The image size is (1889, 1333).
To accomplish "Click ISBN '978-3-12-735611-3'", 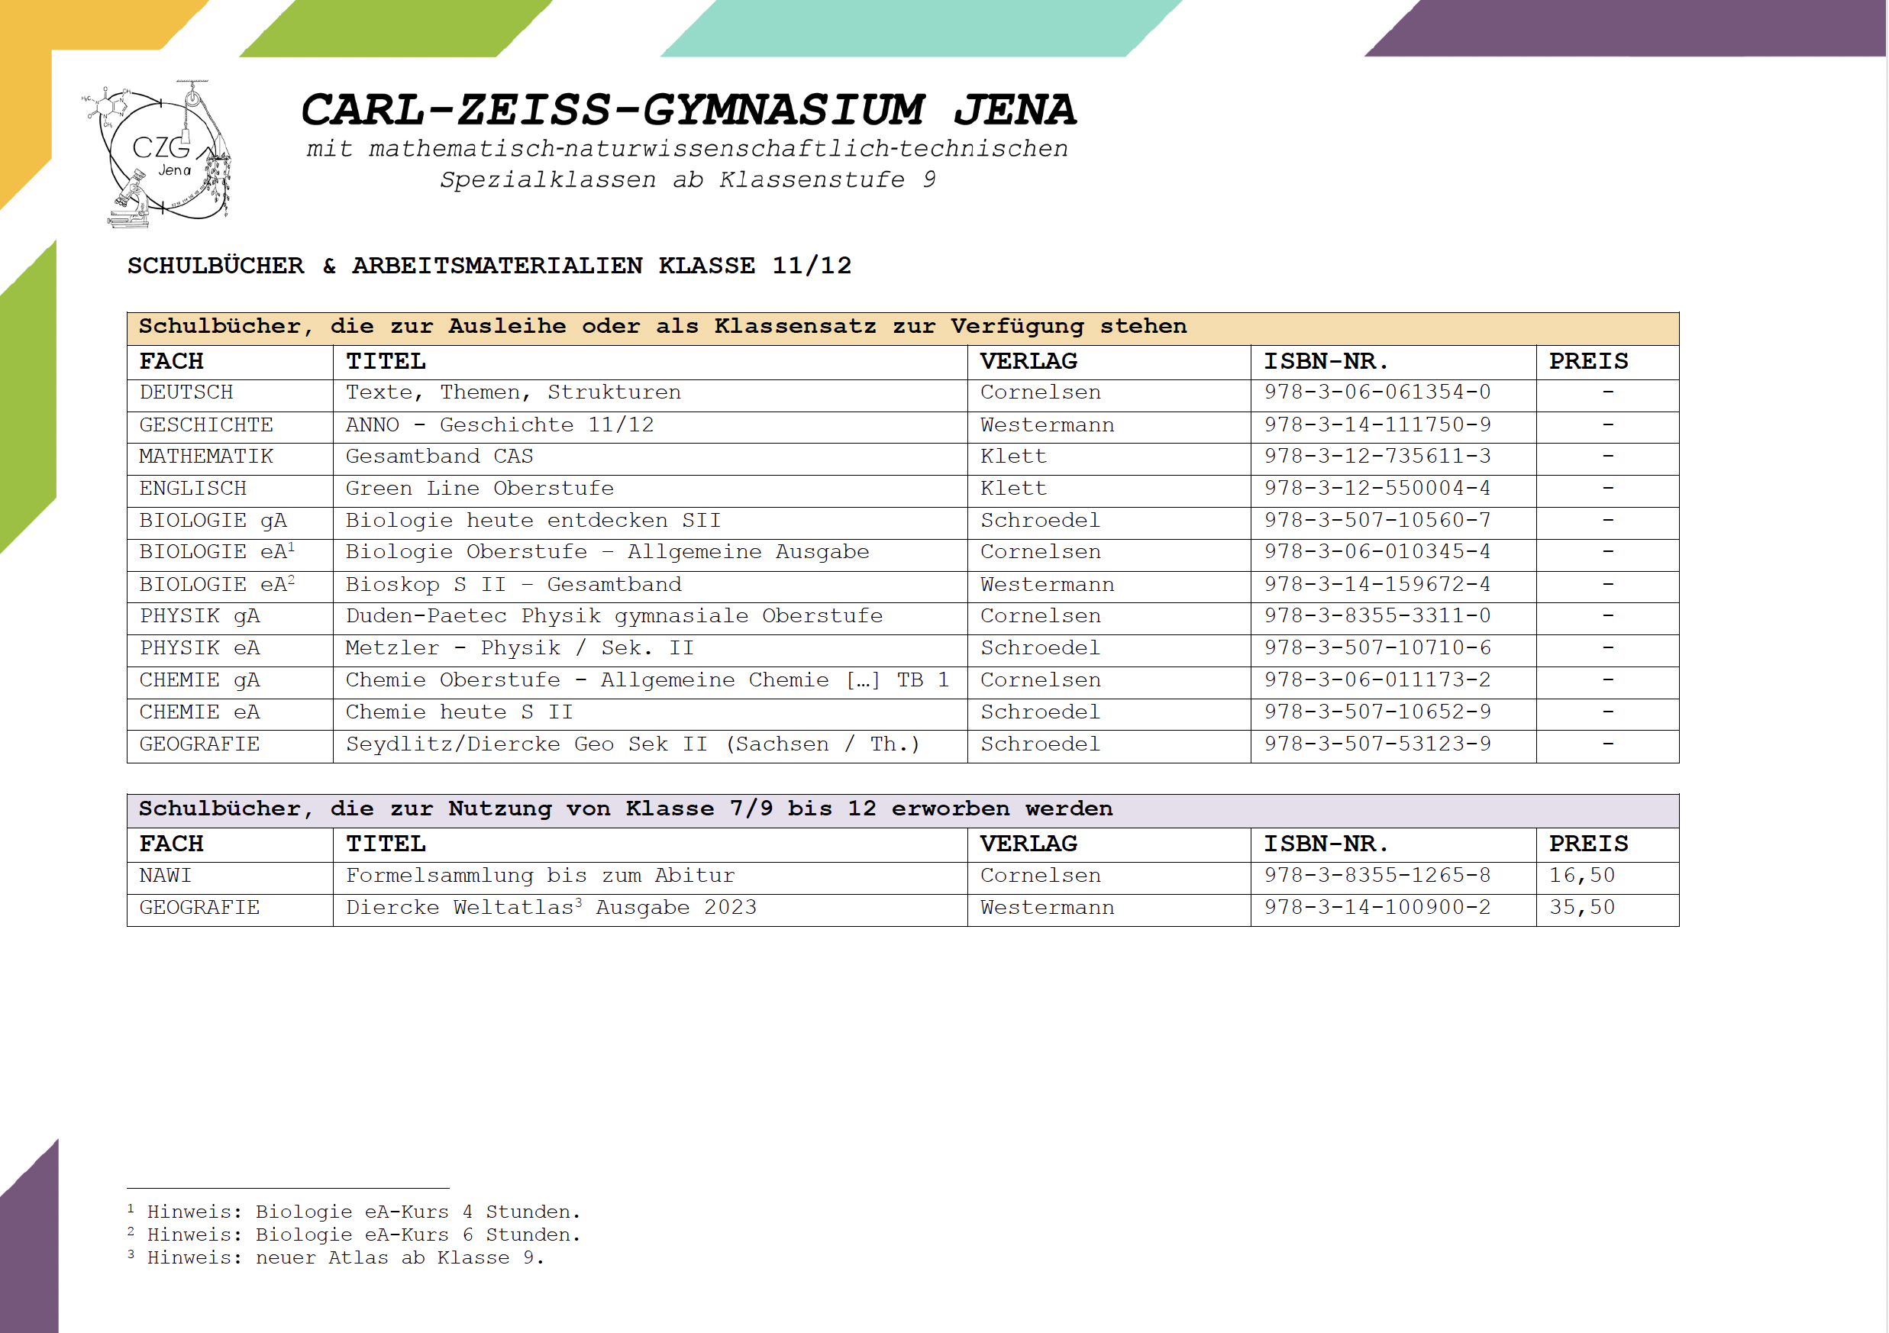I will pyautogui.click(x=1377, y=457).
